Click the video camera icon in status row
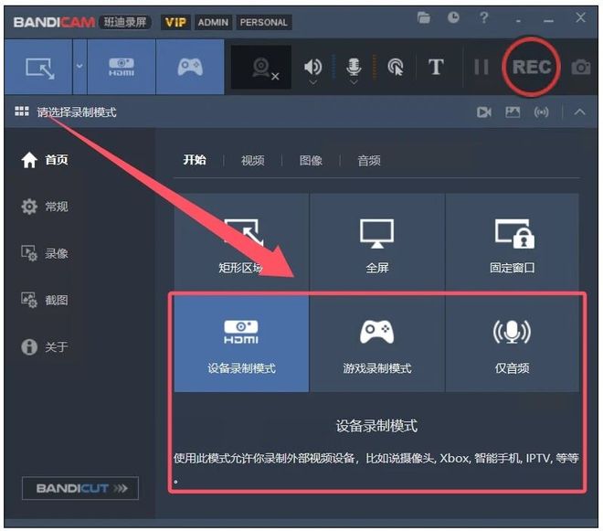The image size is (603, 531). pyautogui.click(x=484, y=112)
